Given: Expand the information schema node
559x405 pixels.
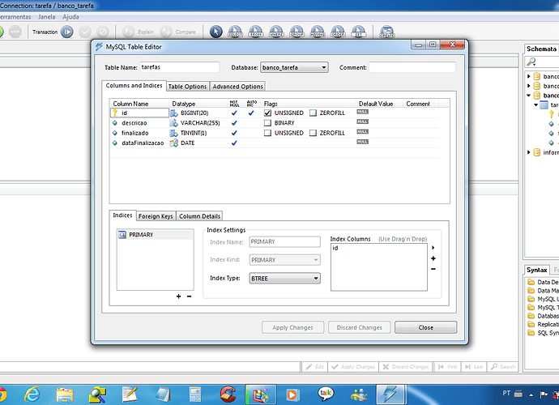Looking at the screenshot, I should point(529,152).
